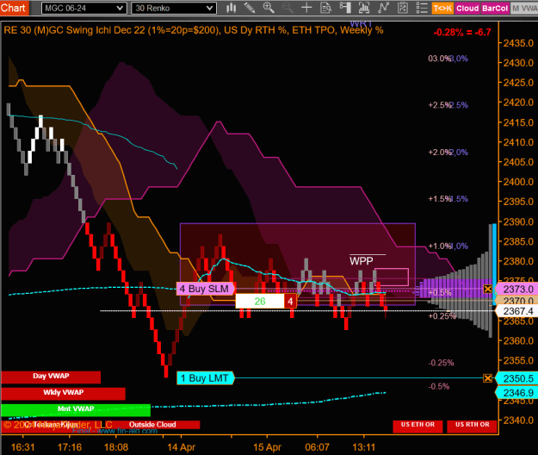This screenshot has height=455, width=538.
Task: Click the +1.5% level label
Action: click(x=439, y=199)
